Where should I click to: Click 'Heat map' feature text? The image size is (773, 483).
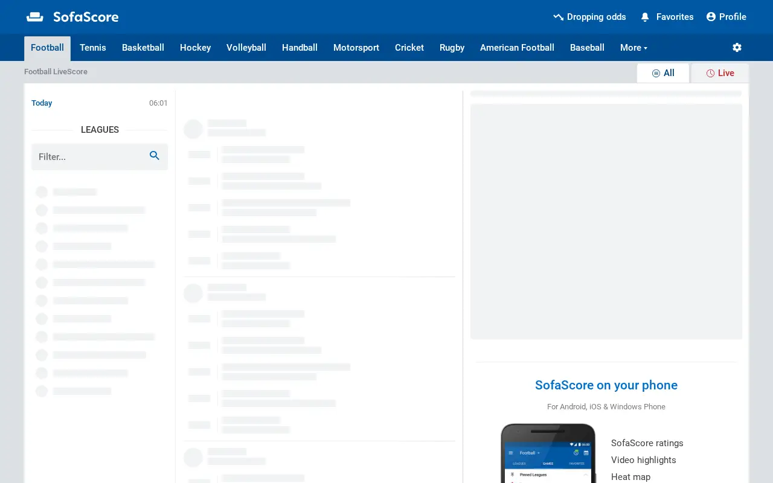630,477
